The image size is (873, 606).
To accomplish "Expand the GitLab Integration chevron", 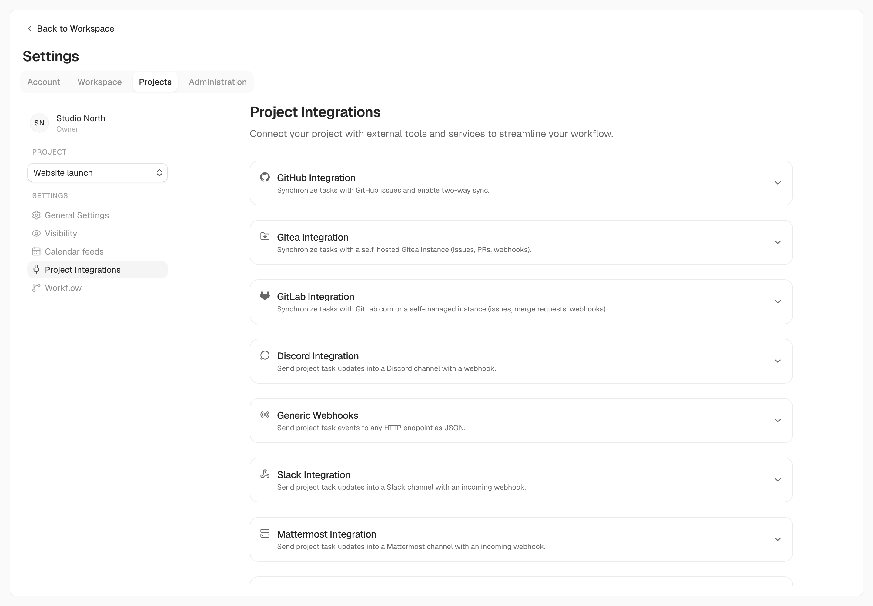I will 778,302.
